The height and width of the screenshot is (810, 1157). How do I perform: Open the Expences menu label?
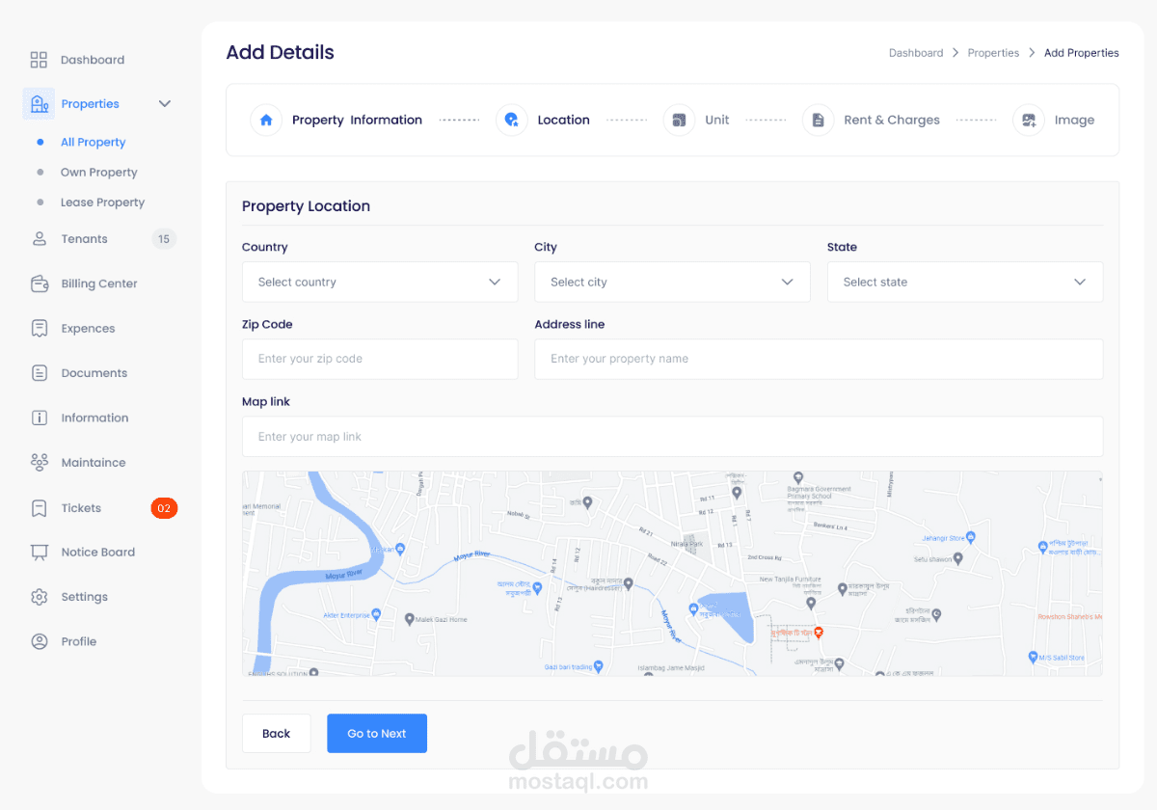88,328
